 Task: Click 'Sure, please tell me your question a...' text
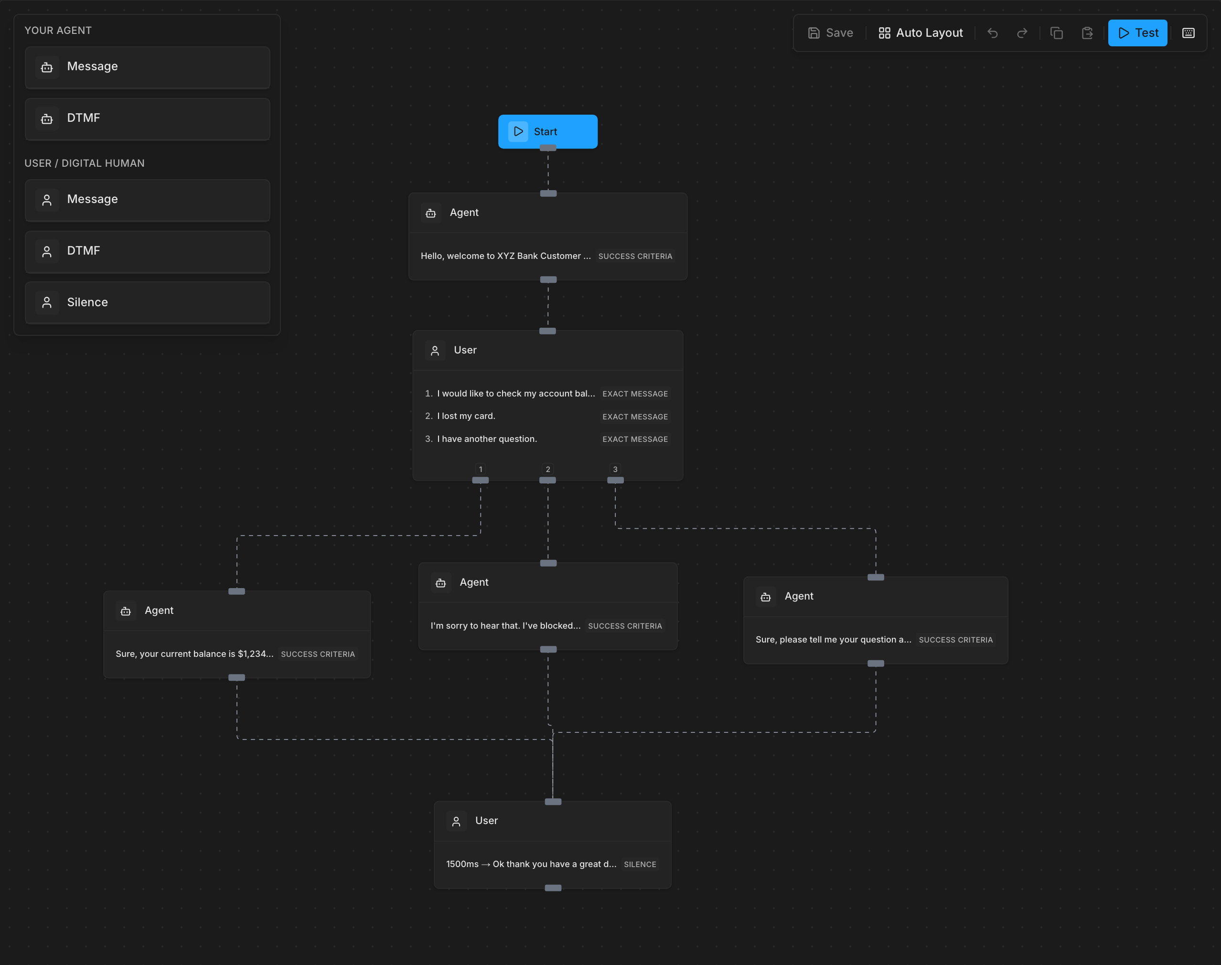[834, 640]
